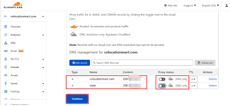The image size is (230, 106).
Task: Open the Support dropdown menu
Action: click(x=190, y=5)
